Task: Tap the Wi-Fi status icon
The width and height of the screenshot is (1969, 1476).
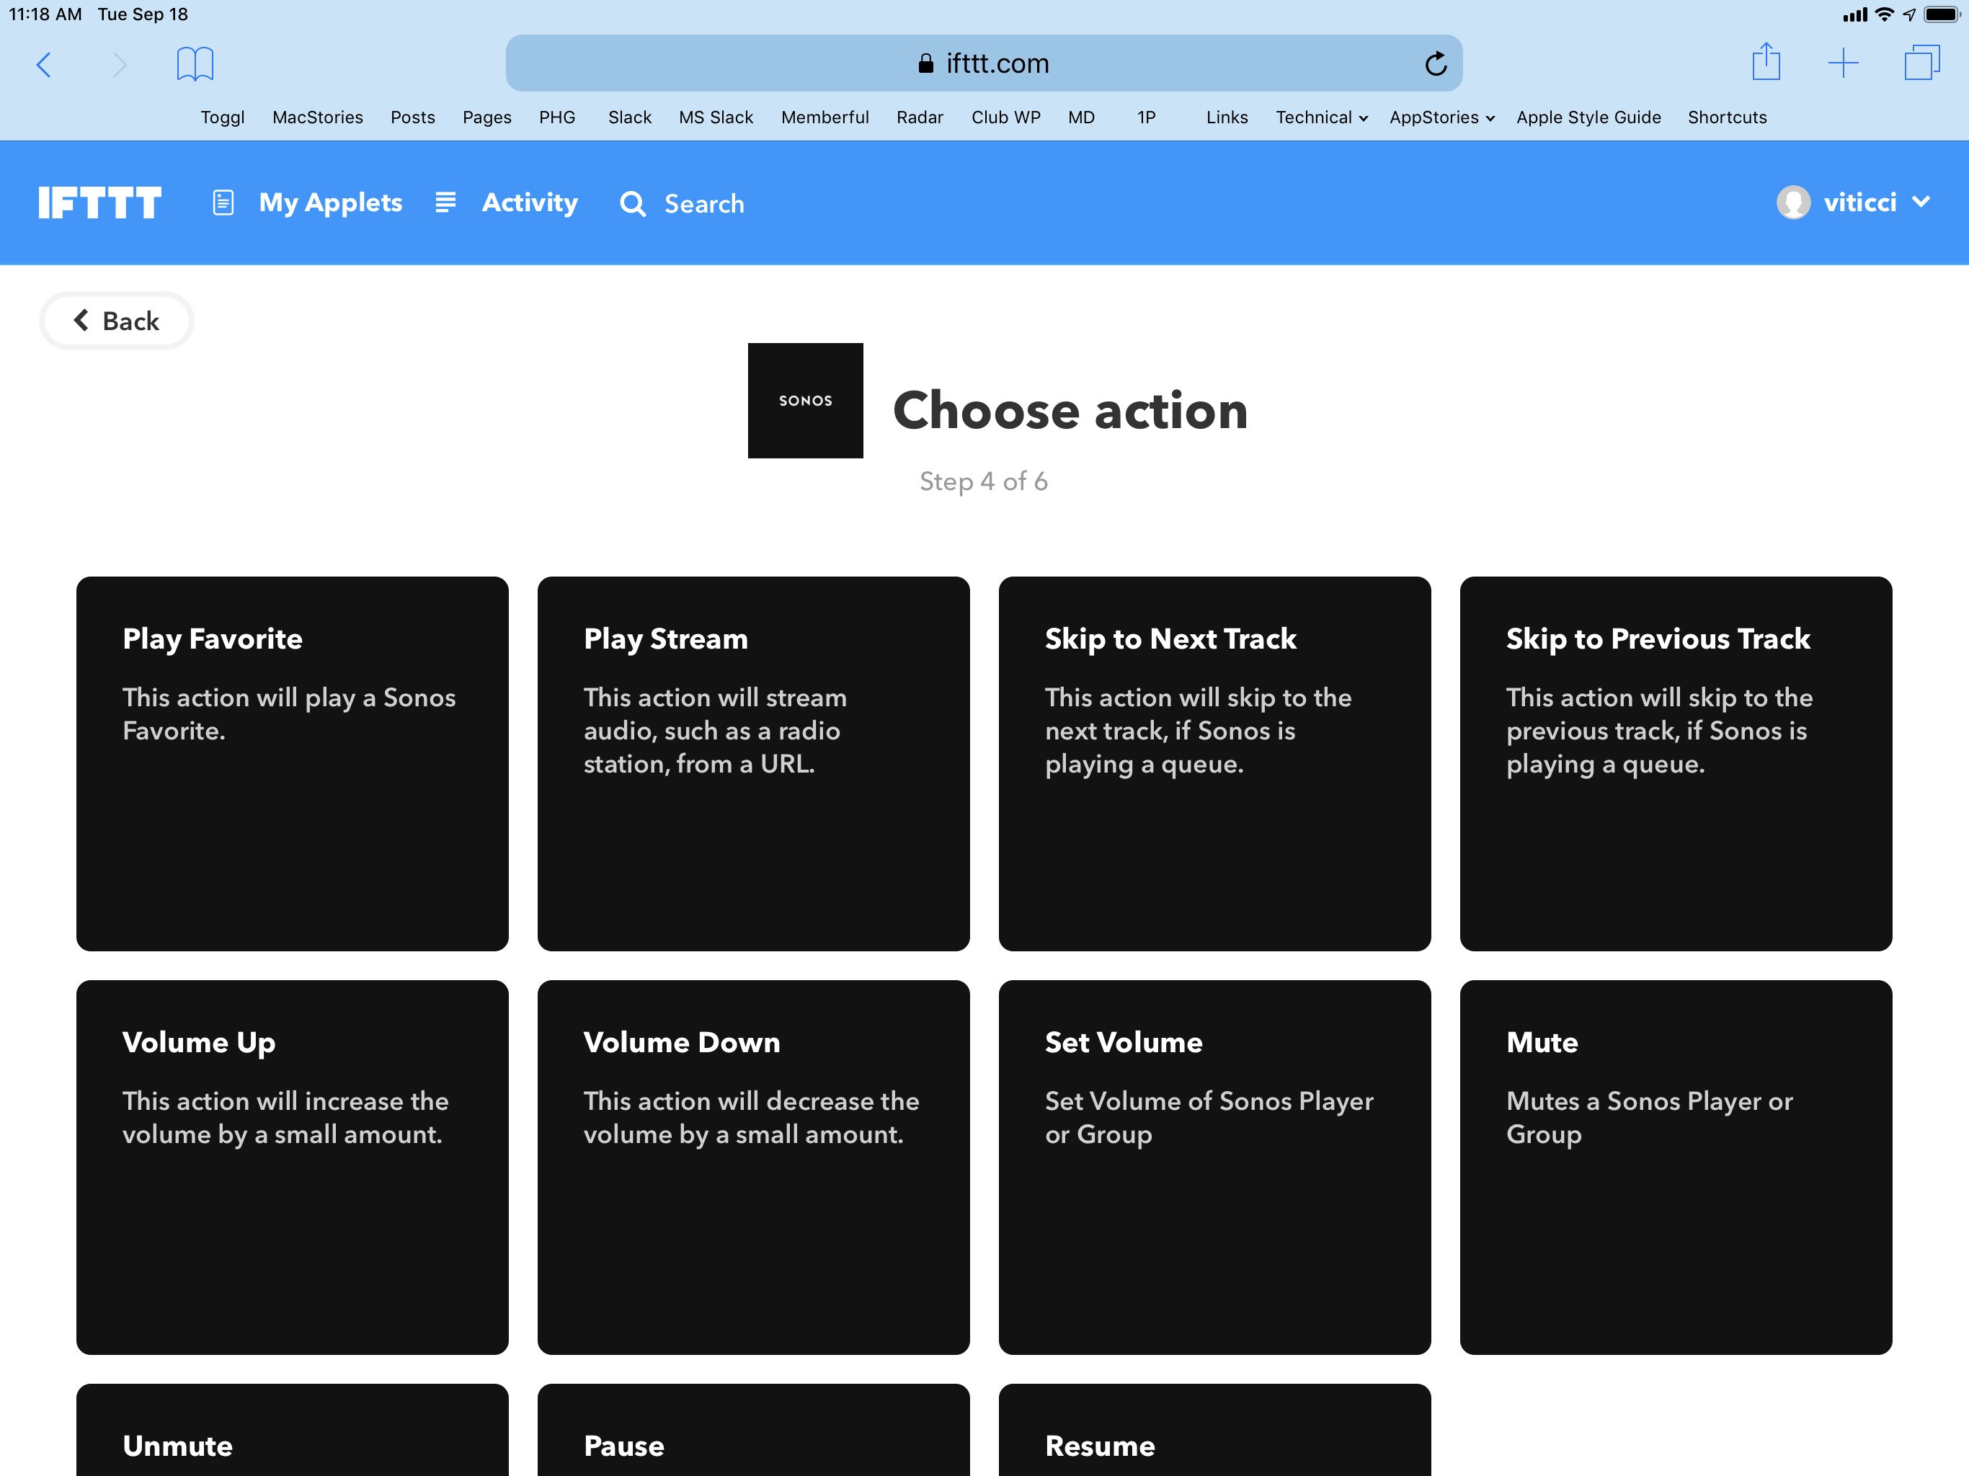Action: pyautogui.click(x=1883, y=14)
